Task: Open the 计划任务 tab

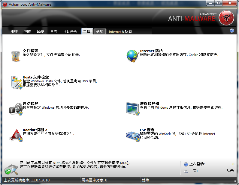Action: click(x=70, y=32)
